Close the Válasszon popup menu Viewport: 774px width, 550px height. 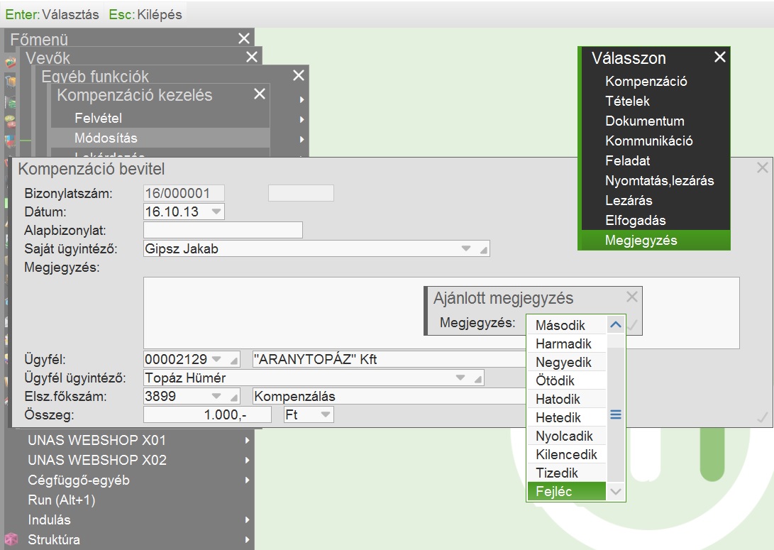(x=719, y=57)
